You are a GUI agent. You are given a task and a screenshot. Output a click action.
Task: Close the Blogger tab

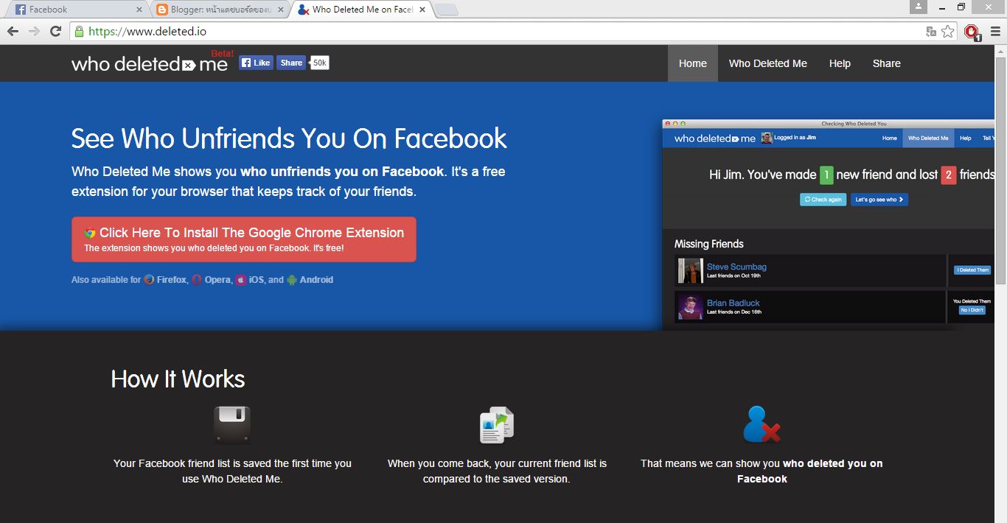click(x=281, y=10)
